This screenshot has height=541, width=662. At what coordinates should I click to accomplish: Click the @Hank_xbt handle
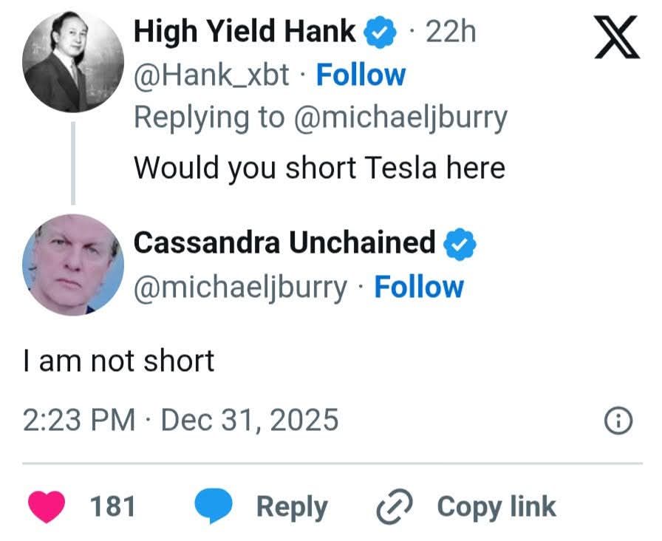[x=211, y=75]
